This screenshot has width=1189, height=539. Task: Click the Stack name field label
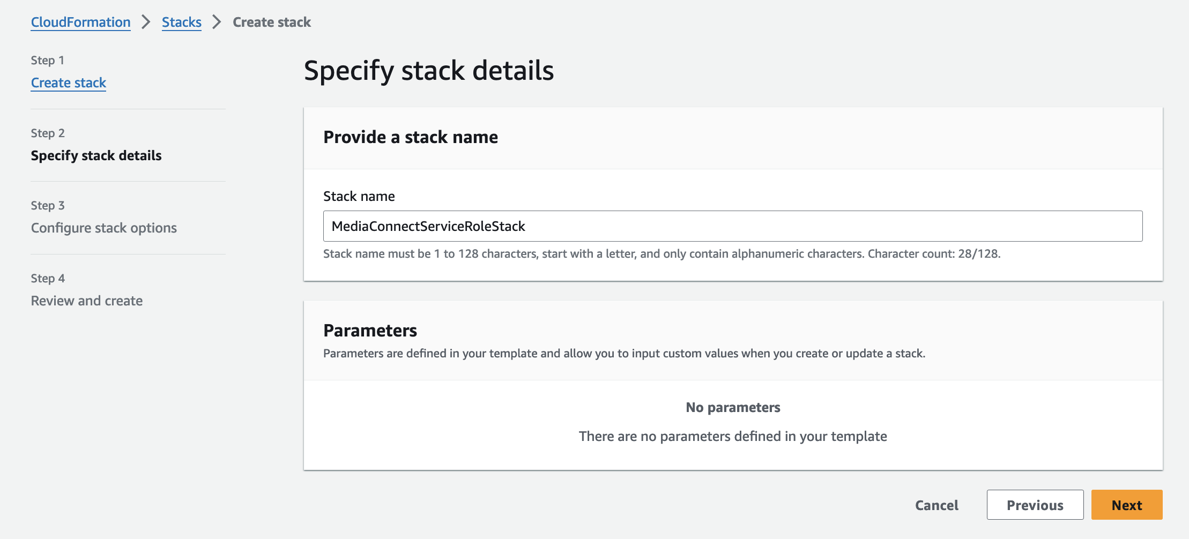359,196
